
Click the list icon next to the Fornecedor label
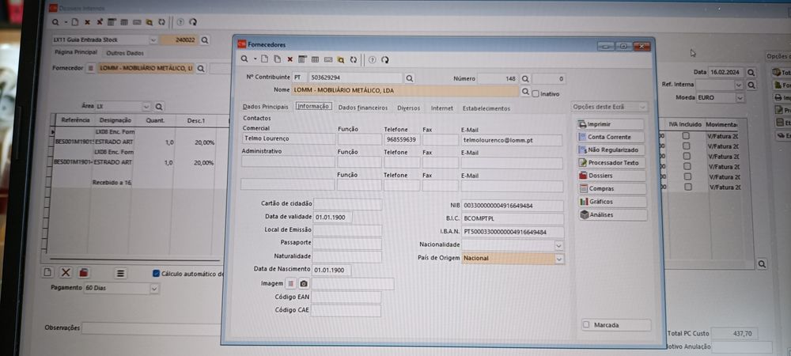pos(91,68)
